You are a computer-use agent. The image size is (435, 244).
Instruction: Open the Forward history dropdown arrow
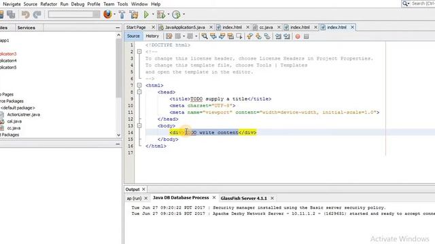pyautogui.click(x=196, y=36)
